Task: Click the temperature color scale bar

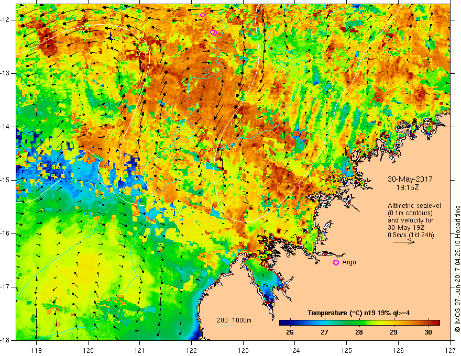Action: pyautogui.click(x=359, y=323)
